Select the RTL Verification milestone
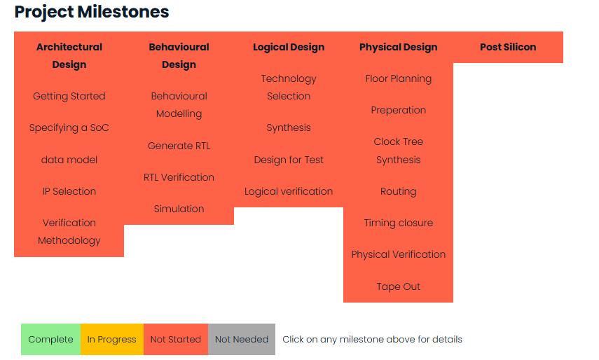 (179, 177)
